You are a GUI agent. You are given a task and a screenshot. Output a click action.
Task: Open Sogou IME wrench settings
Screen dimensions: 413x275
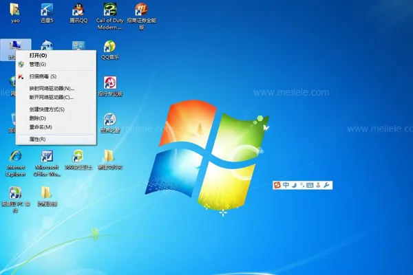coord(326,185)
